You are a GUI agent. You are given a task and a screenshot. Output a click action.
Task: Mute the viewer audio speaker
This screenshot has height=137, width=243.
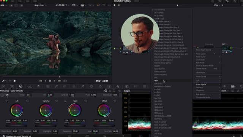(15, 81)
